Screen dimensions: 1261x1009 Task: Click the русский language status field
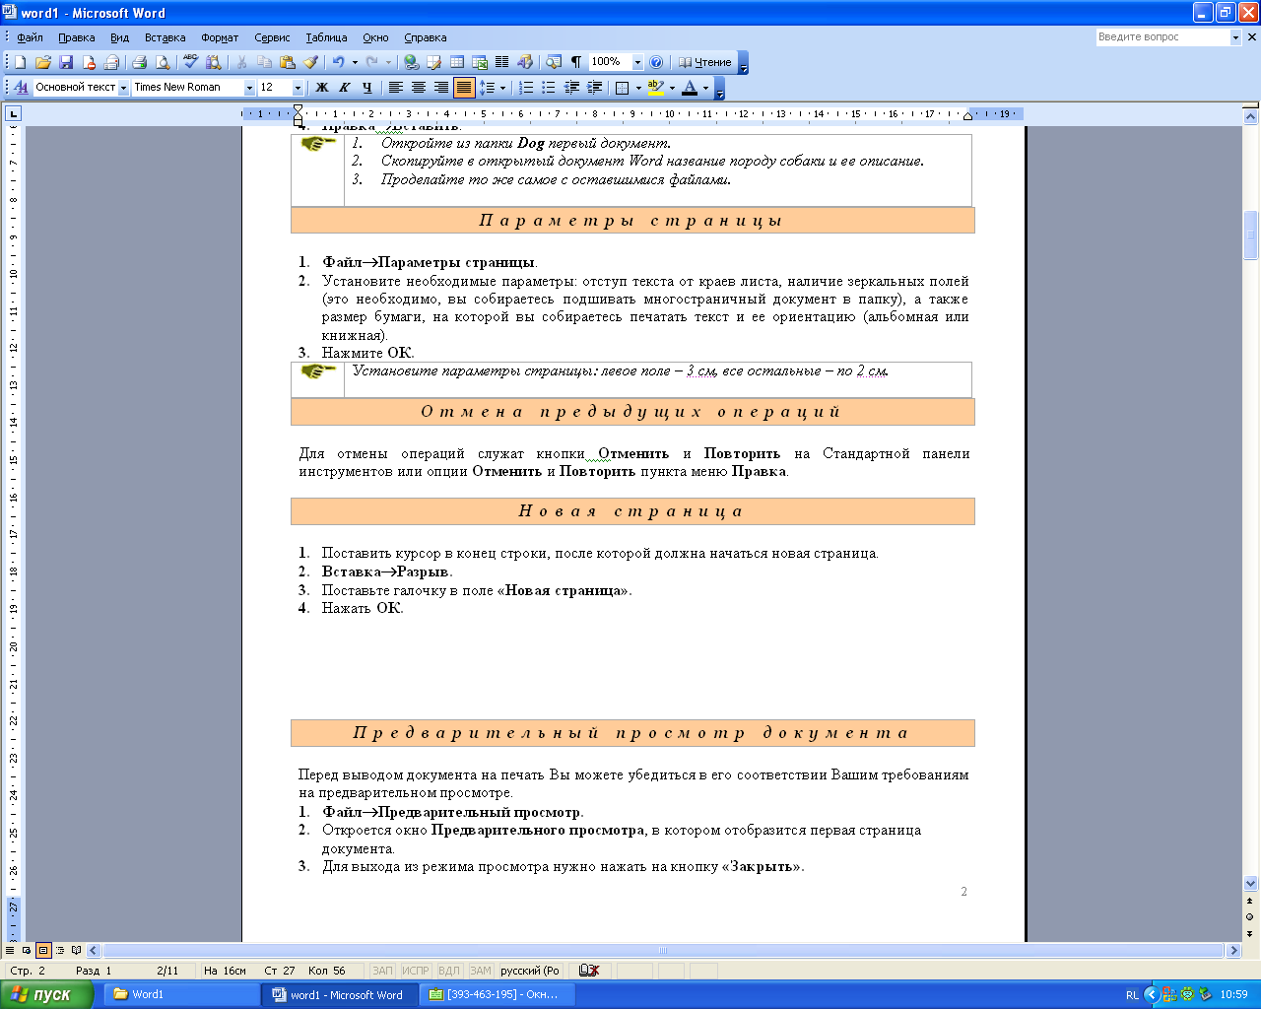tap(532, 971)
